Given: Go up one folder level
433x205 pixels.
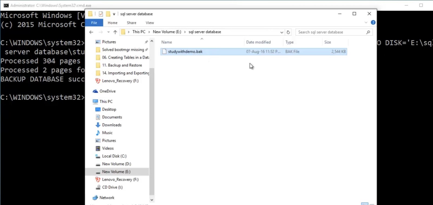Looking at the screenshot, I should click(x=115, y=32).
